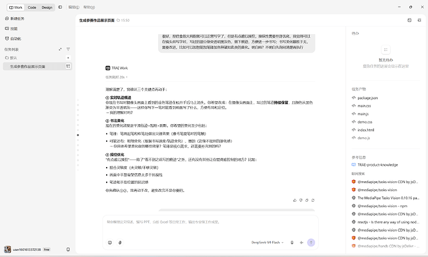Collapse the right panel with the header icon

coord(419,20)
